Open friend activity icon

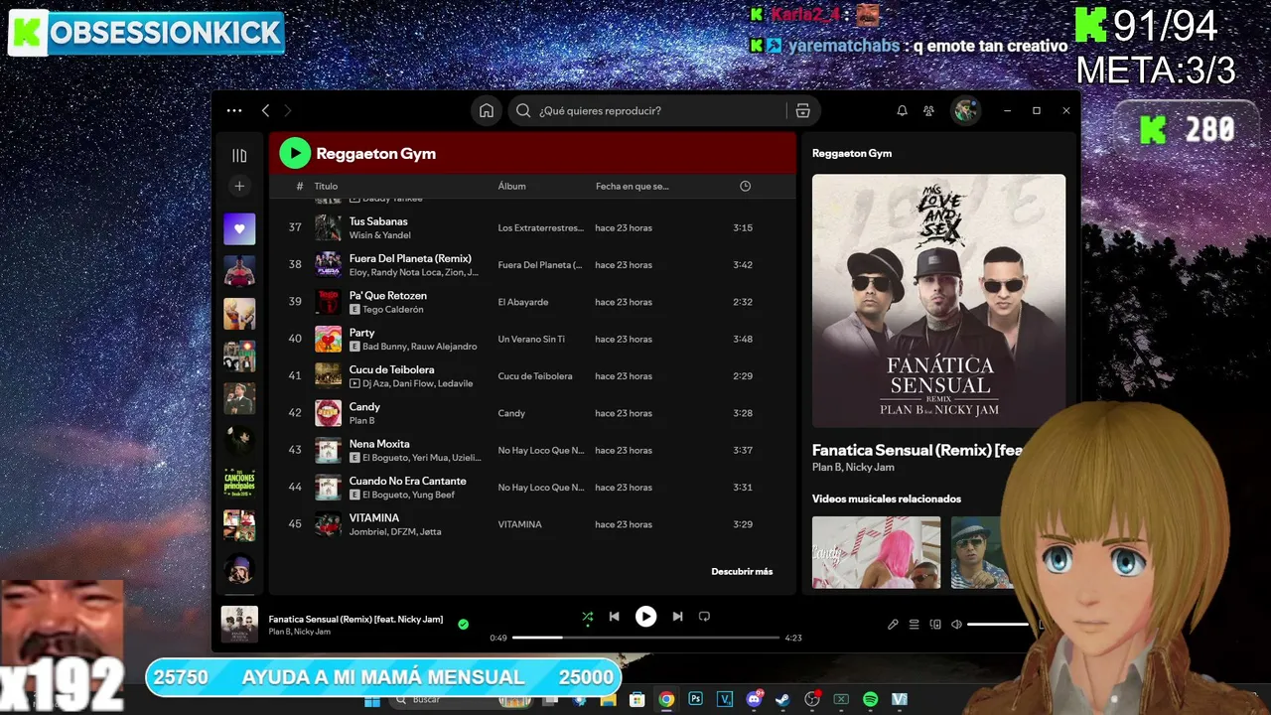point(928,111)
